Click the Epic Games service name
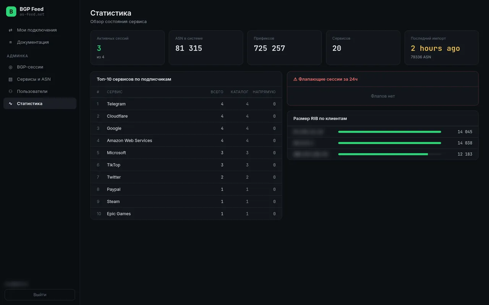489x305 pixels. (x=119, y=214)
